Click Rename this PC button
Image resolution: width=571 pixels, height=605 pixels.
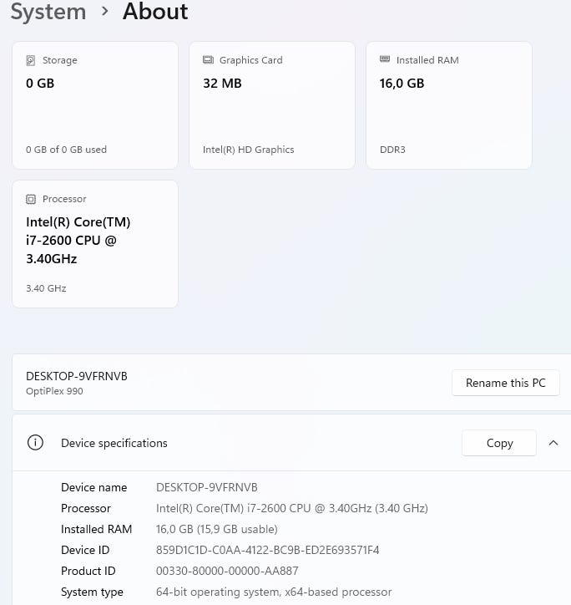click(x=505, y=383)
